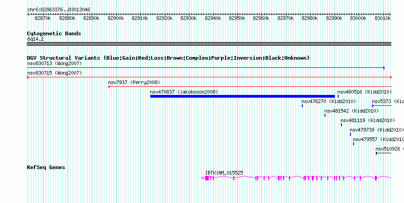Click the small blue nsv476270 marker
Viewport: 404px width, 203px height.
click(302, 106)
